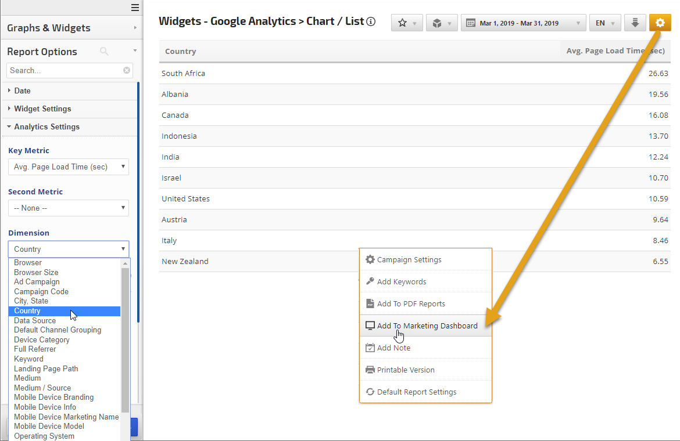Click the info icon beside Chart / List
Screen dimensions: 680x441
[371, 22]
